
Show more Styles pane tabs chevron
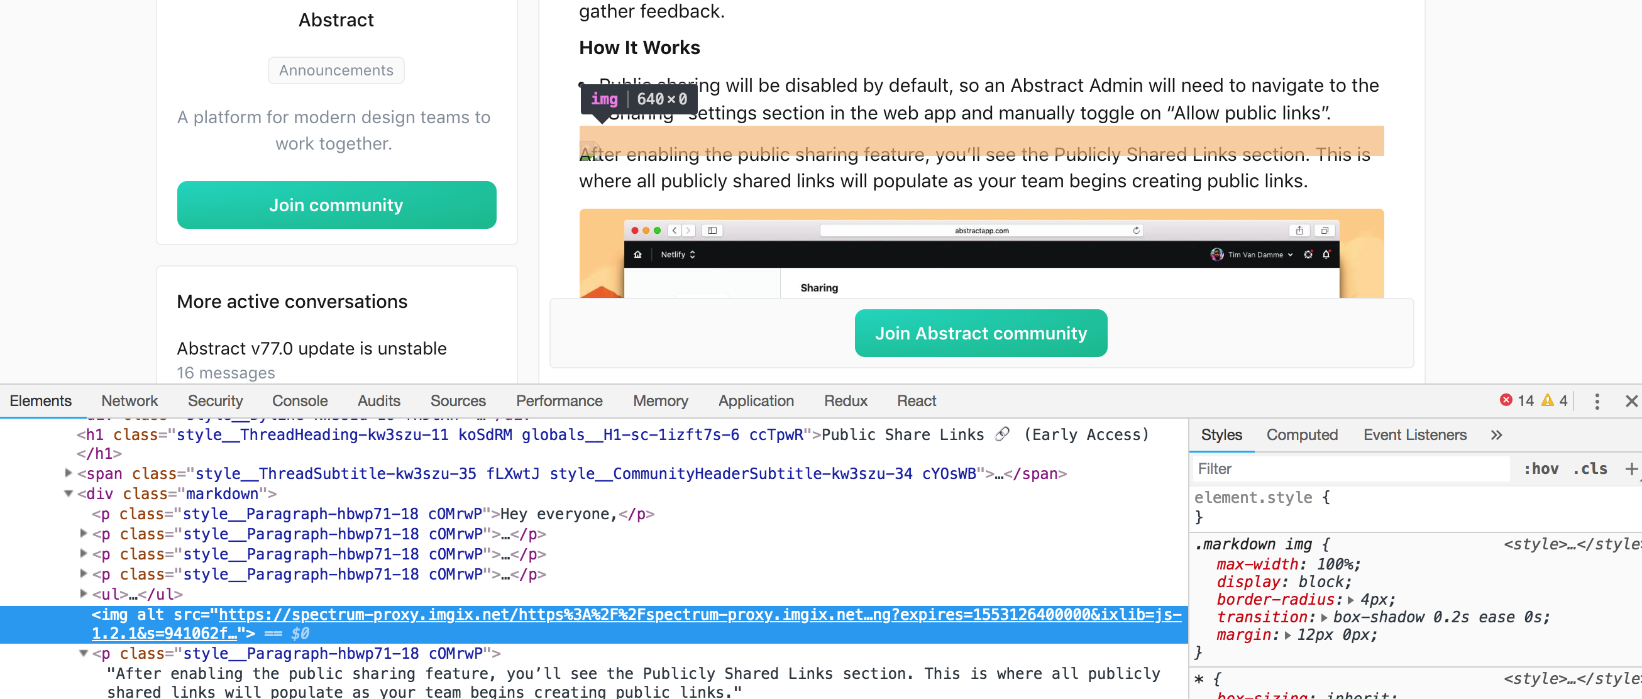tap(1496, 434)
